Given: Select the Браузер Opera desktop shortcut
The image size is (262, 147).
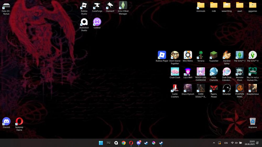Looking at the screenshot, I should tap(19, 124).
